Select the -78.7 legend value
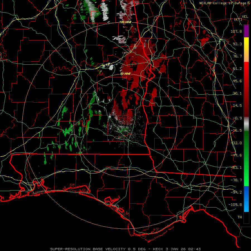251x251 pixels. coord(236,180)
